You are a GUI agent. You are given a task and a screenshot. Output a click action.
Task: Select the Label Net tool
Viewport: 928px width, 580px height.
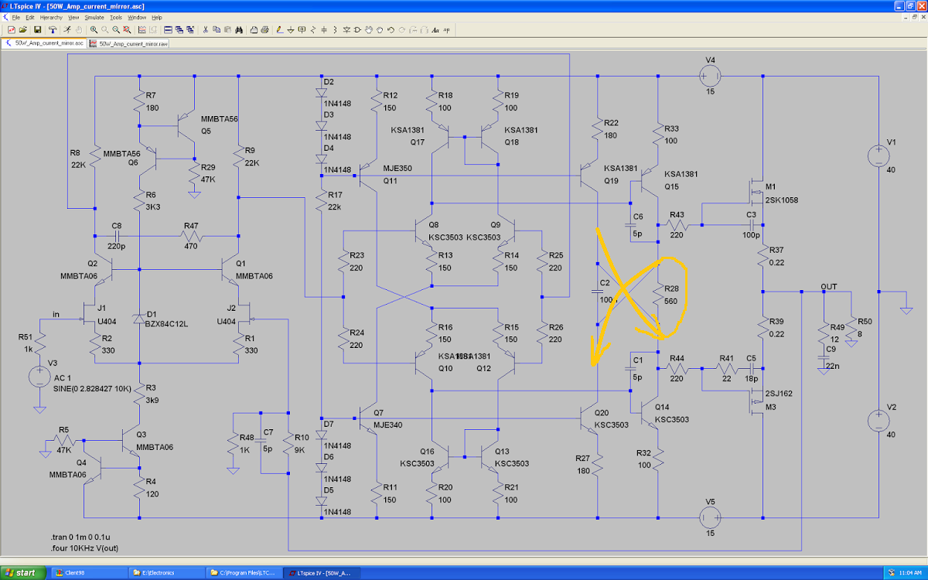[x=302, y=29]
